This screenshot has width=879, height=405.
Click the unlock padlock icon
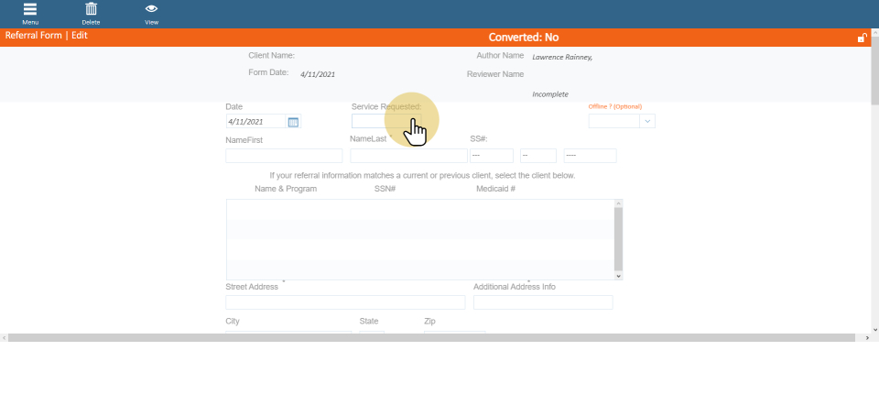(x=862, y=38)
